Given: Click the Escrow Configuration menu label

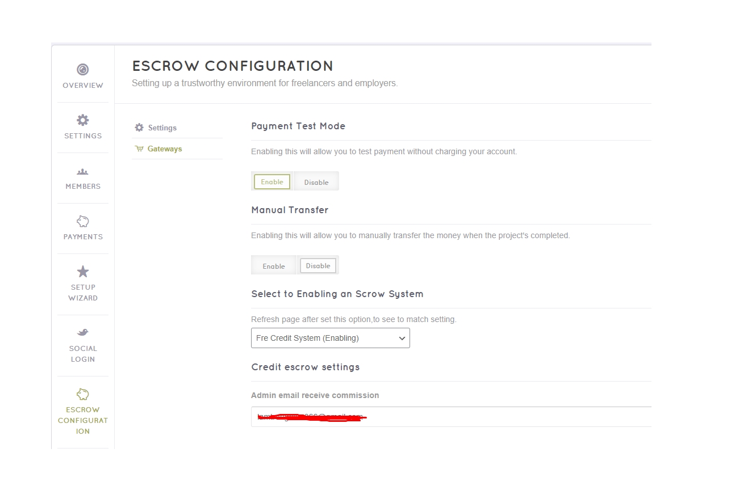Looking at the screenshot, I should pyautogui.click(x=83, y=420).
